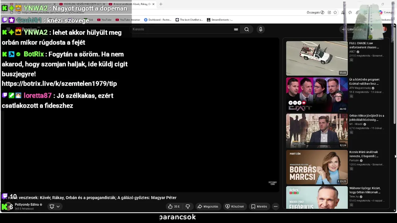This screenshot has width=397, height=223.
Task: Like the video with 35 E likes
Action: pyautogui.click(x=174, y=207)
